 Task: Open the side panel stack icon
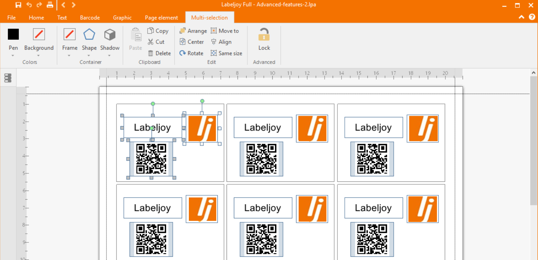coord(8,78)
